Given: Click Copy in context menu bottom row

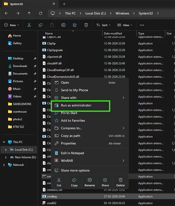Looking at the screenshot, I should pos(74,182).
